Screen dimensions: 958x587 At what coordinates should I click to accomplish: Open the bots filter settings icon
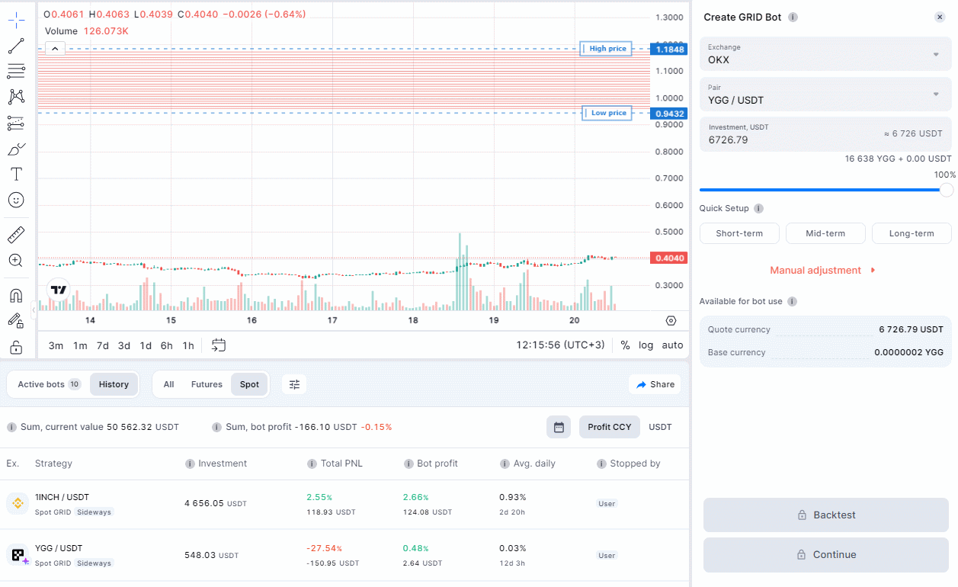click(294, 384)
